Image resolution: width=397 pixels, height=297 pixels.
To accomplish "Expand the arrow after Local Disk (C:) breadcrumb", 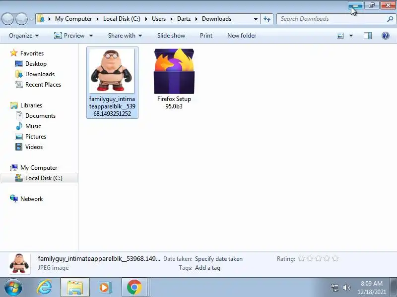I will tap(146, 19).
